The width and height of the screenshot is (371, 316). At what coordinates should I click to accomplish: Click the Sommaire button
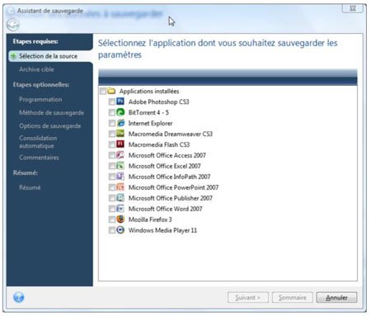[x=293, y=297]
